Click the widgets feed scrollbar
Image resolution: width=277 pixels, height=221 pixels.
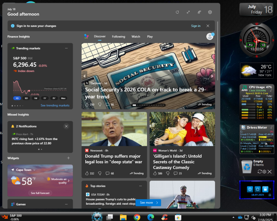218,51
